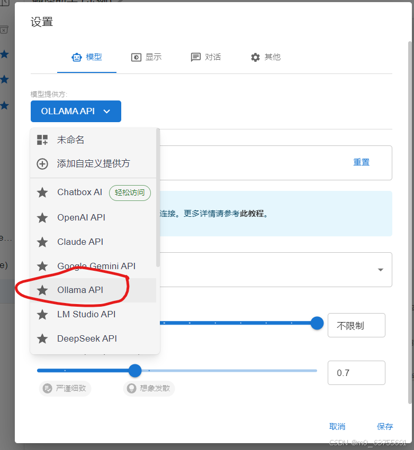Viewport: 414px width, 450px height.
Task: Select 未命名 provider entry
Action: pyautogui.click(x=93, y=140)
